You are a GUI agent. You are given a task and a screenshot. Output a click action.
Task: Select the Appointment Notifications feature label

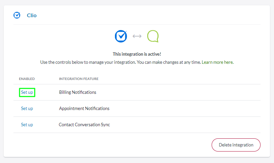[84, 108]
